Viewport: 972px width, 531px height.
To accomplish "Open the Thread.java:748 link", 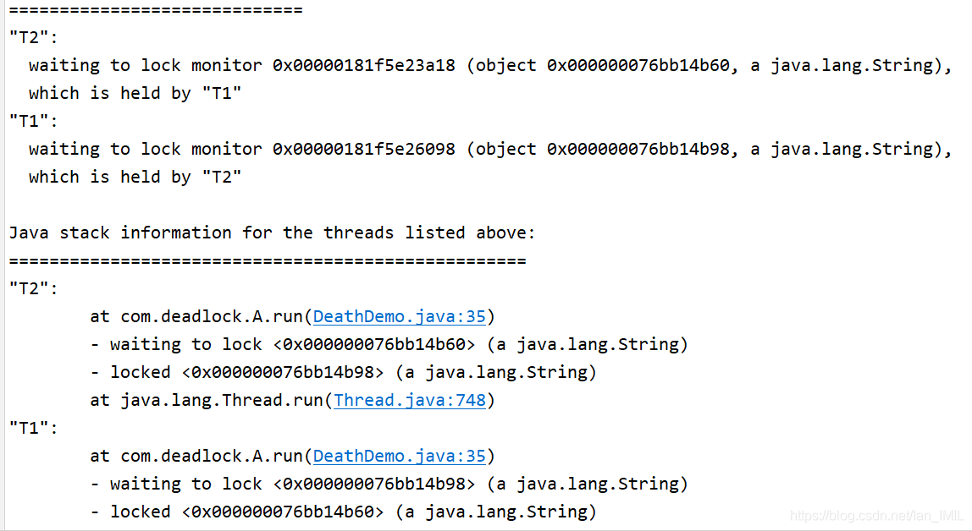I will click(410, 401).
